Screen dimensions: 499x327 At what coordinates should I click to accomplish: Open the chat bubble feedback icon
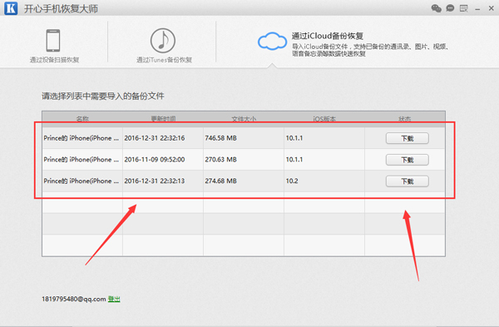[450, 8]
